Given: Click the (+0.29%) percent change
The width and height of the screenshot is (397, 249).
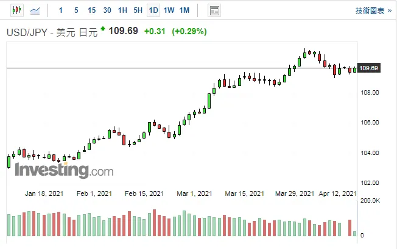Looking at the screenshot, I should pyautogui.click(x=189, y=31).
